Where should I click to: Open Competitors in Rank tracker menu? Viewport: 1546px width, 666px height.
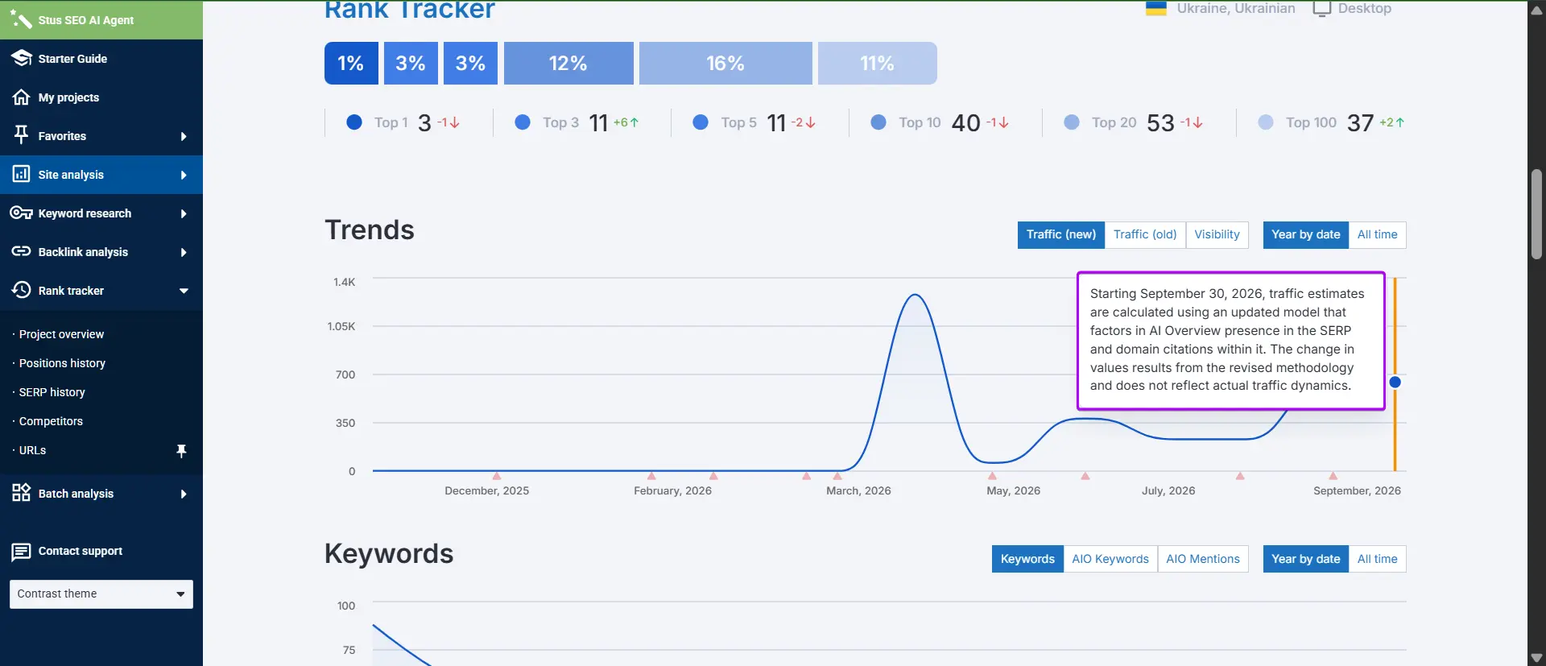tap(51, 421)
